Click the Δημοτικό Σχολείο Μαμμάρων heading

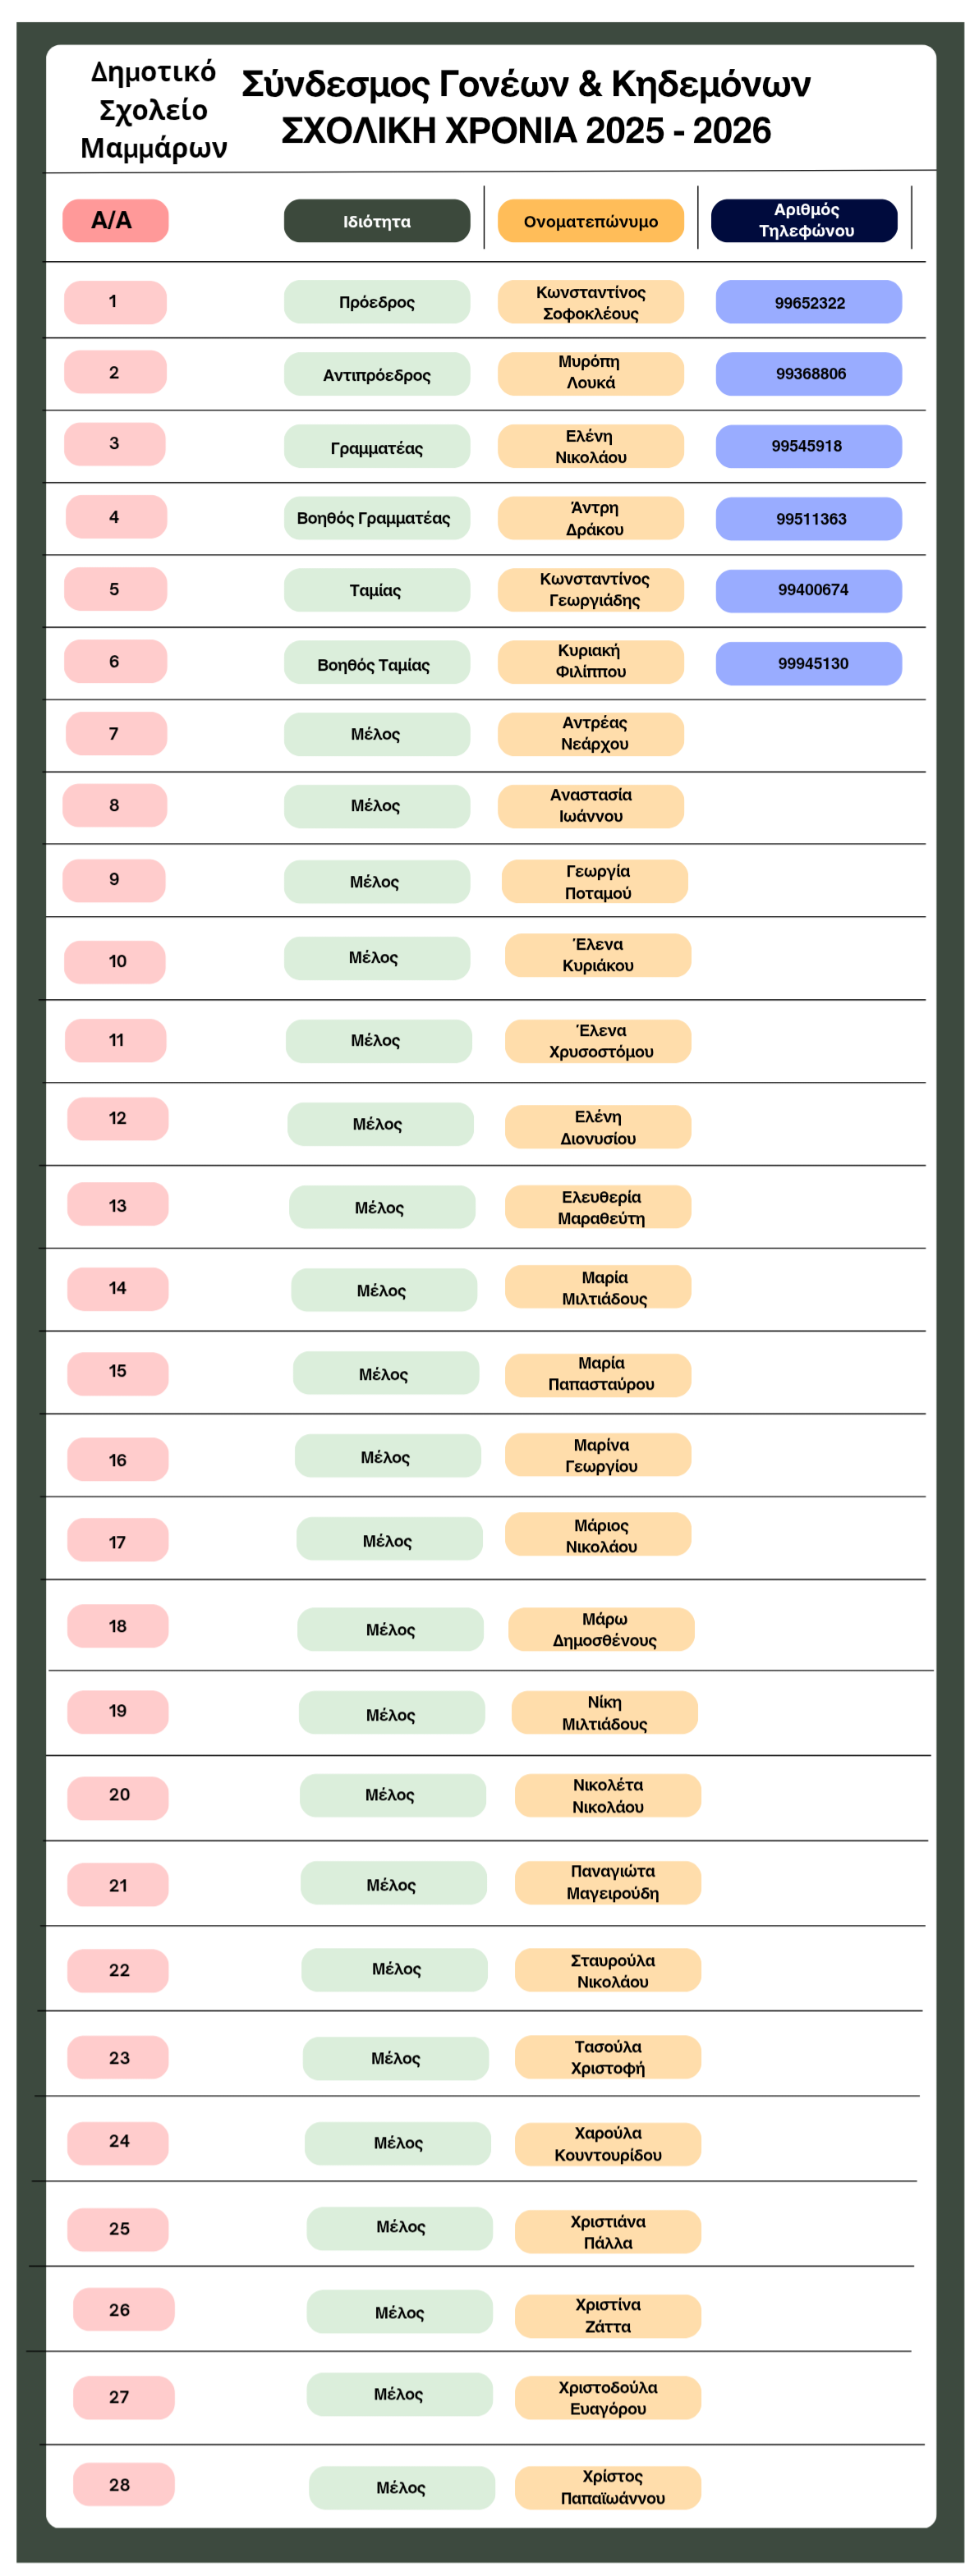click(153, 110)
